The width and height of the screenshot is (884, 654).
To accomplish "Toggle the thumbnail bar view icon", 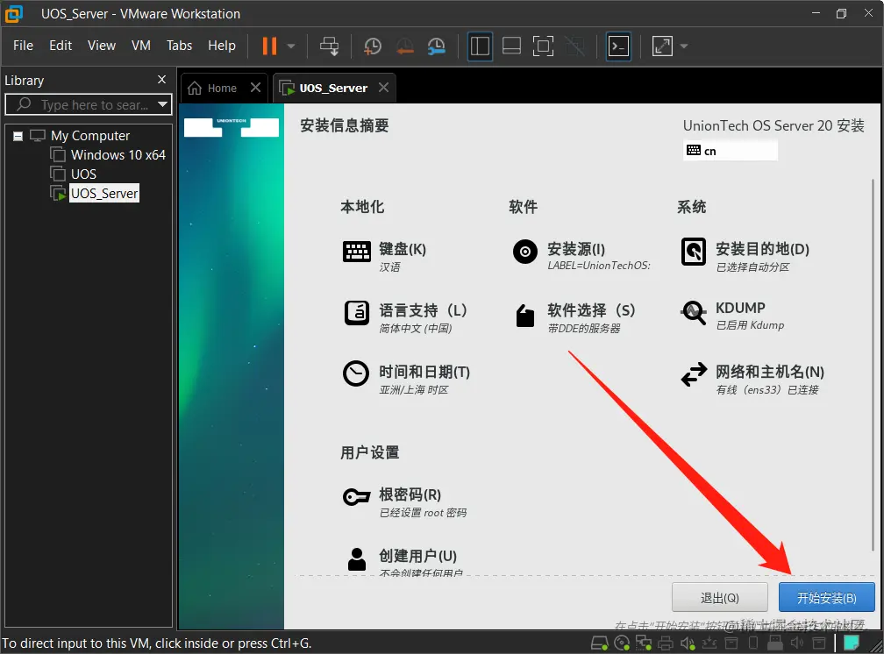I will 511,46.
